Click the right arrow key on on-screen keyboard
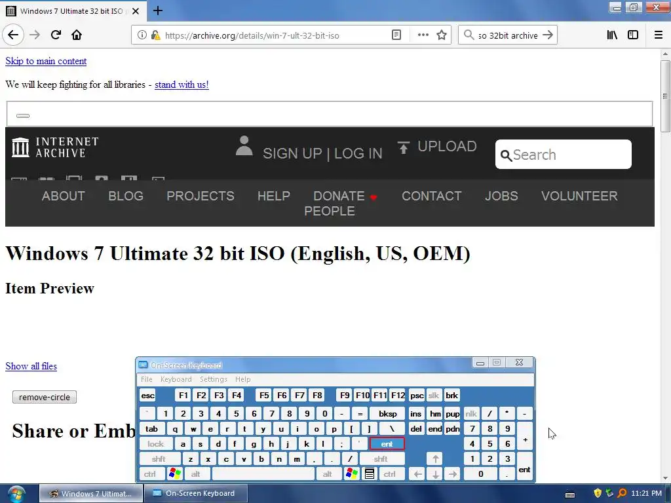This screenshot has width=671, height=503. click(x=453, y=474)
